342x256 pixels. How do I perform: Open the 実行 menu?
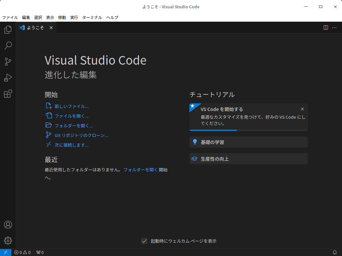[x=74, y=17]
